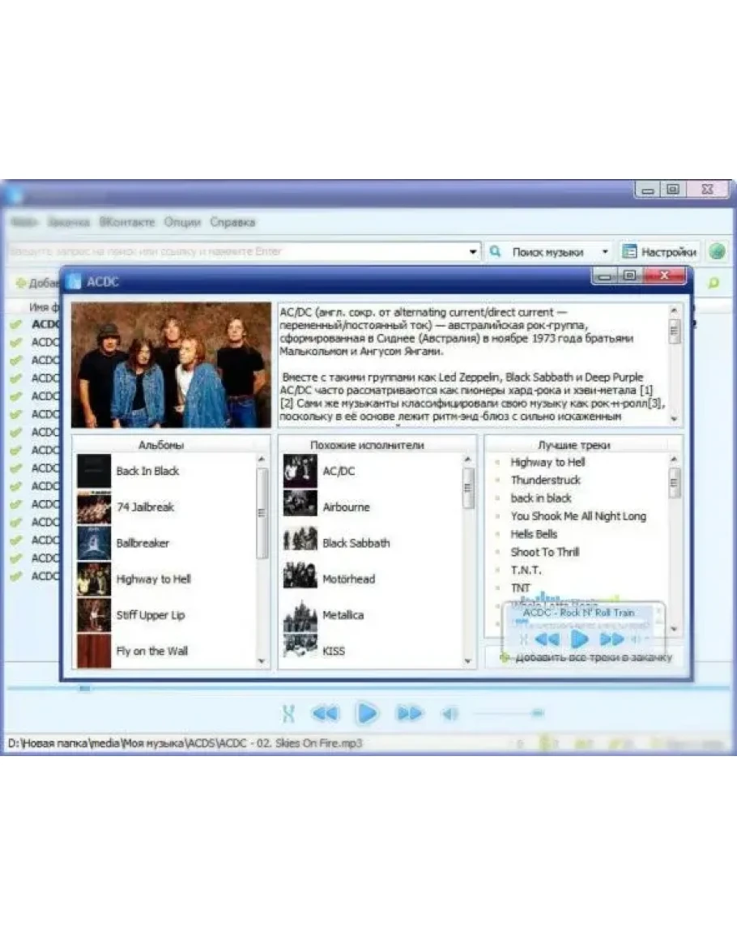This screenshot has width=737, height=936.
Task: Mute sound with the main speaker icon
Action: pyautogui.click(x=449, y=713)
